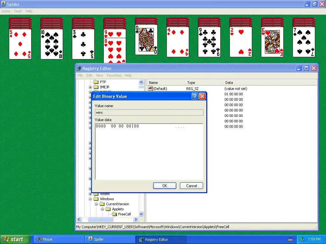This screenshot has height=244, width=326.
Task: Select the Windows folder in registry tree
Action: (107, 199)
